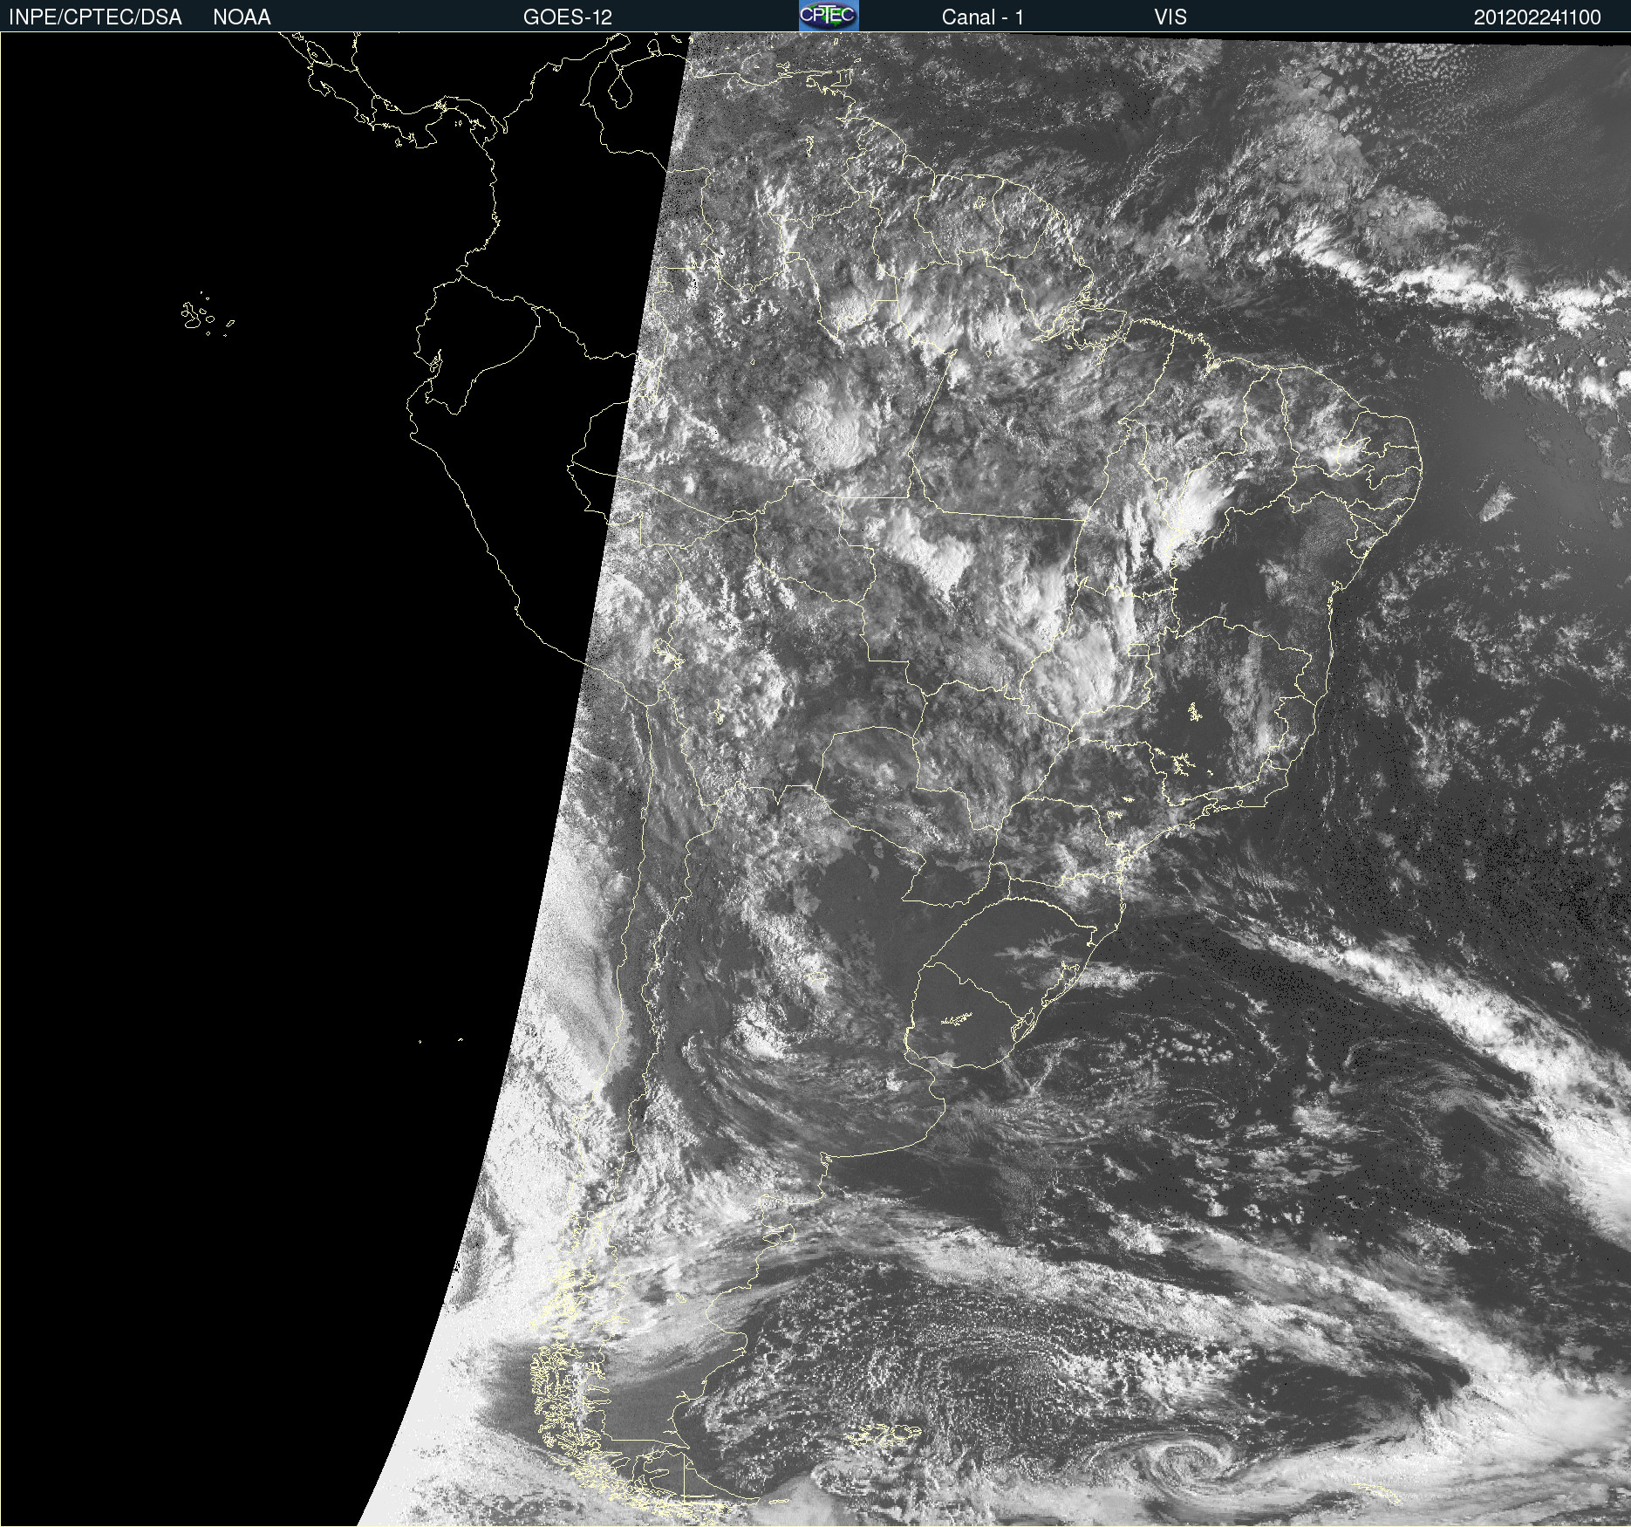Click the Canal - 1 channel label

click(983, 17)
